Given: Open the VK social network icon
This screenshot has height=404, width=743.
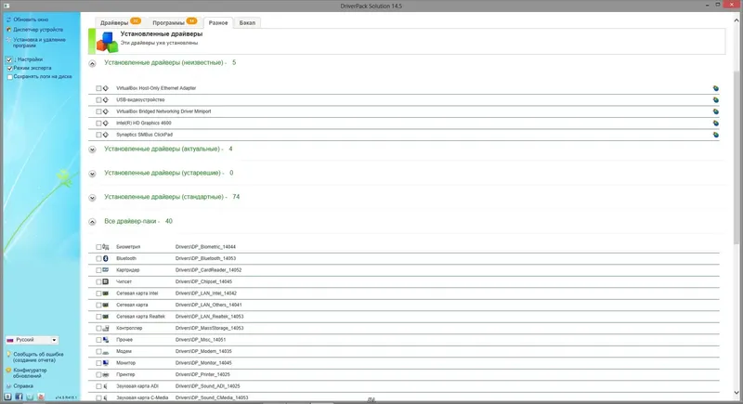Looking at the screenshot, I should pos(7,397).
